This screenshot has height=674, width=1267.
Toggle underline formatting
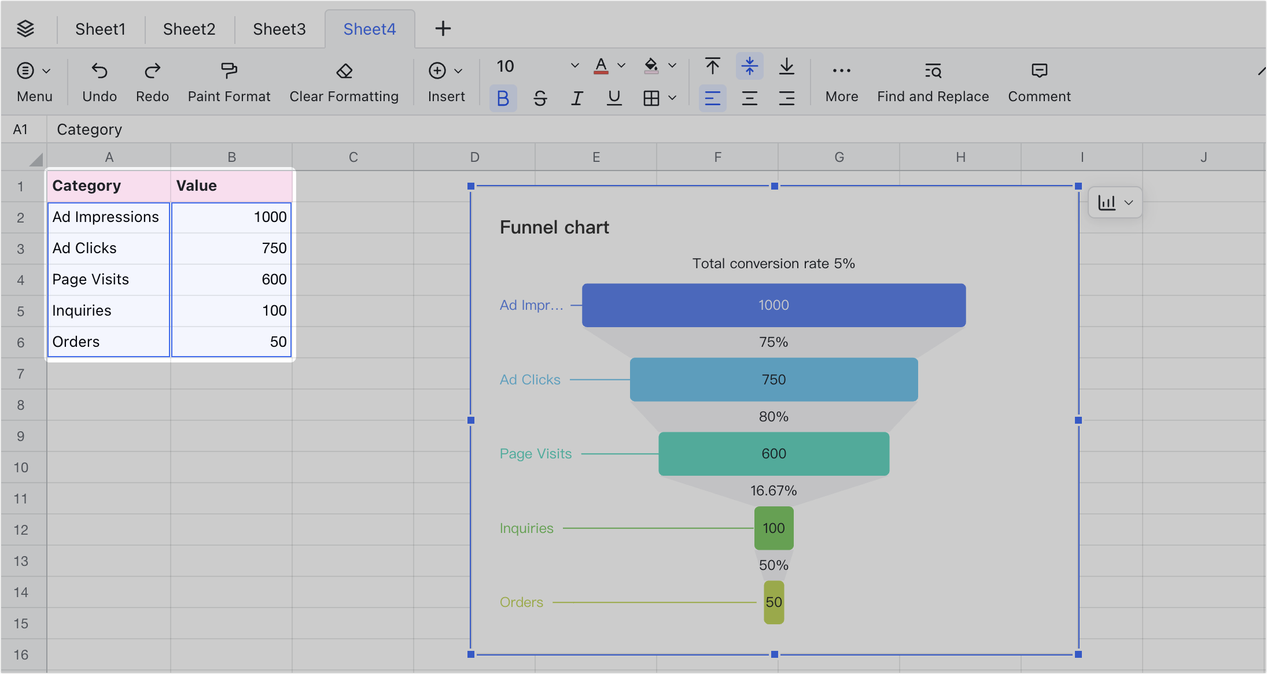point(613,98)
